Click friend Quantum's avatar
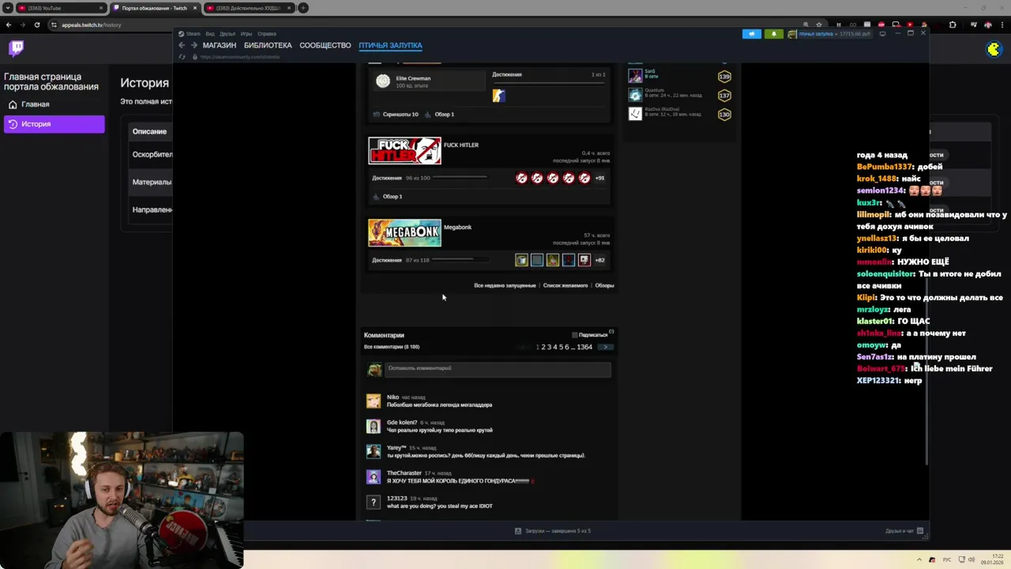The image size is (1011, 569). click(x=635, y=95)
